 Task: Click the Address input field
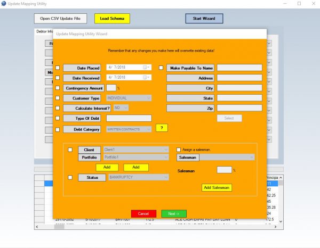point(239,78)
